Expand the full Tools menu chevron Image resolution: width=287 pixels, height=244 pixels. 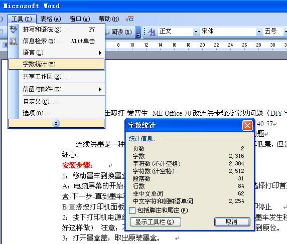(x=56, y=123)
